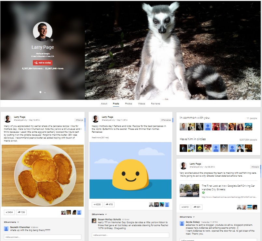Click the yellow round logo avatar under Have him in circles
This screenshot has width=262, height=241.
coord(200,148)
